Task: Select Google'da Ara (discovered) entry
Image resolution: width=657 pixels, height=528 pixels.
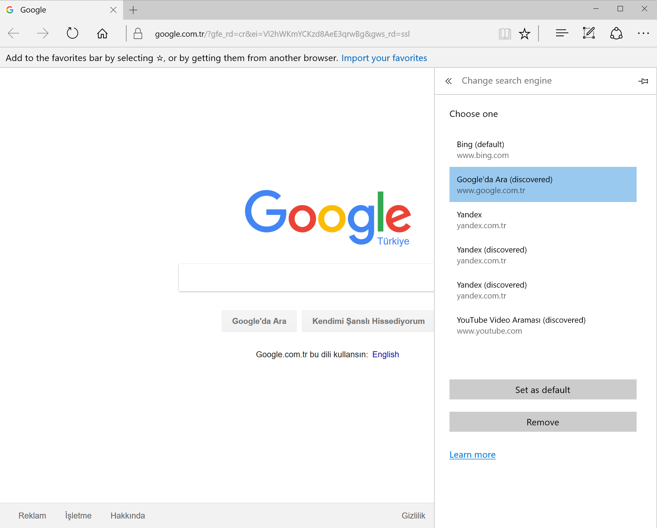Action: (x=543, y=185)
